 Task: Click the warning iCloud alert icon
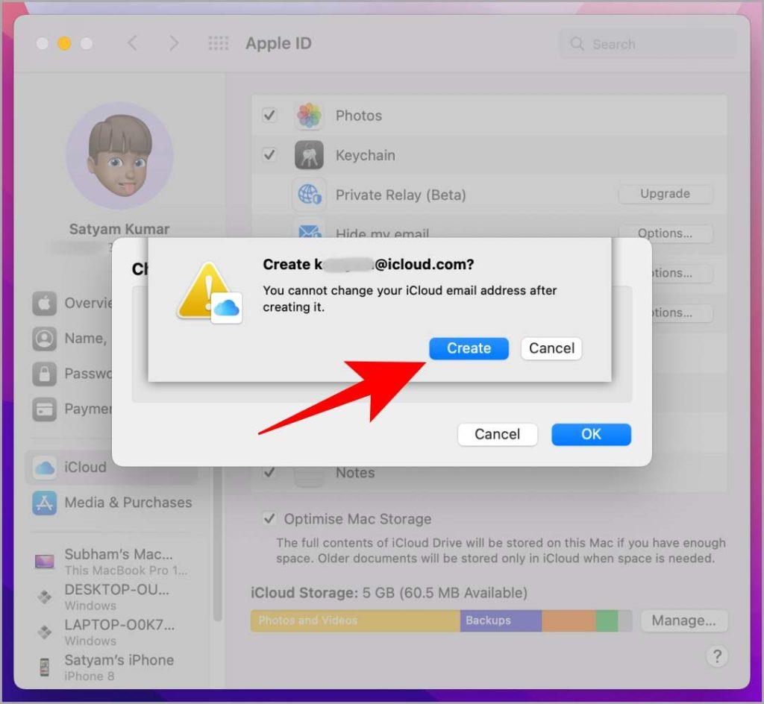coord(210,293)
